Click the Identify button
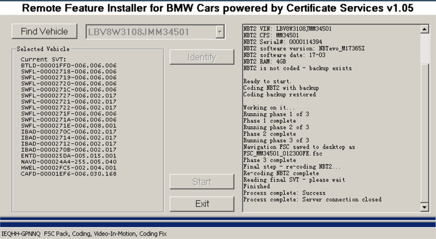The height and width of the screenshot is (239, 436). click(x=202, y=57)
